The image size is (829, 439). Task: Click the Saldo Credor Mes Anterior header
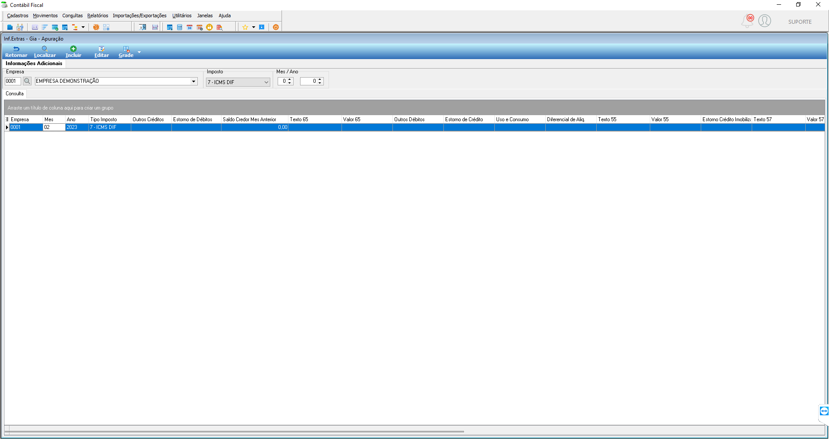pyautogui.click(x=255, y=119)
